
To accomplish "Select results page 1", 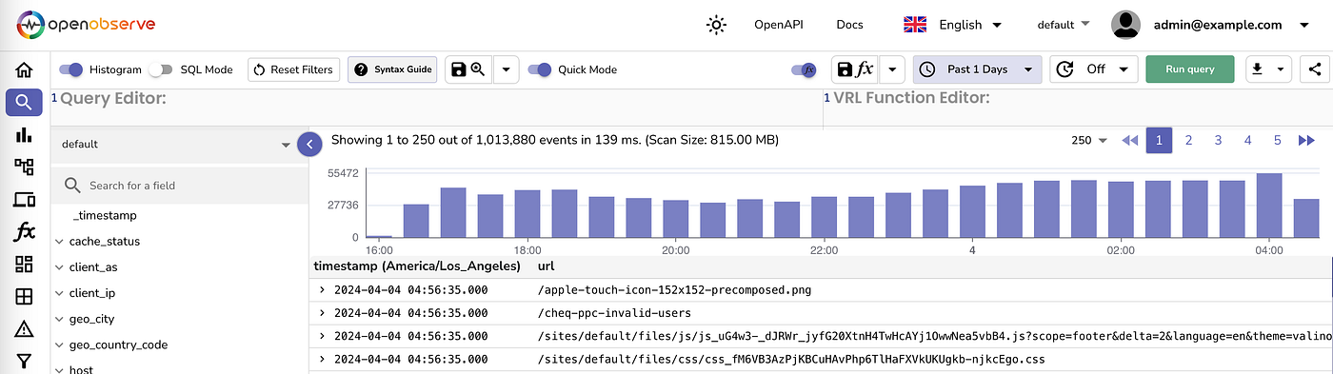I will [x=1159, y=140].
